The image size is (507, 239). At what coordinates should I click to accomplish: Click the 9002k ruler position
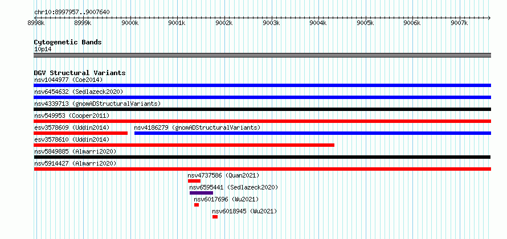[x=224, y=23]
